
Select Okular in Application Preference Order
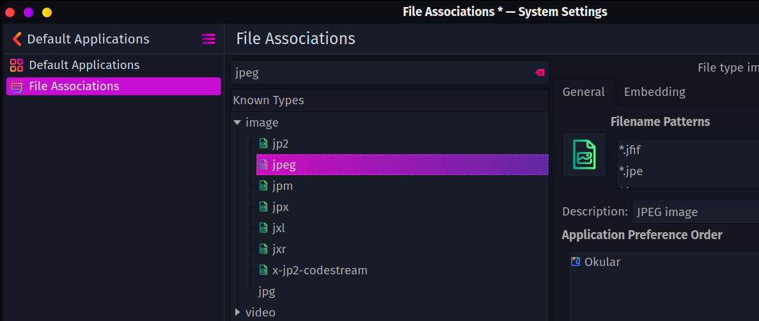click(x=602, y=262)
